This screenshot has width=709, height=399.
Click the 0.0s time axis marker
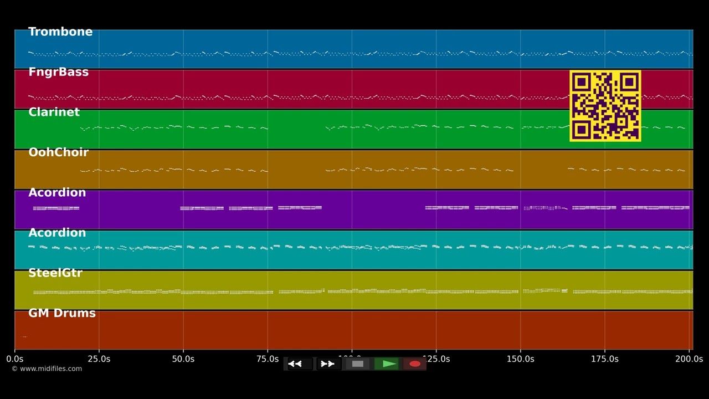click(x=15, y=359)
